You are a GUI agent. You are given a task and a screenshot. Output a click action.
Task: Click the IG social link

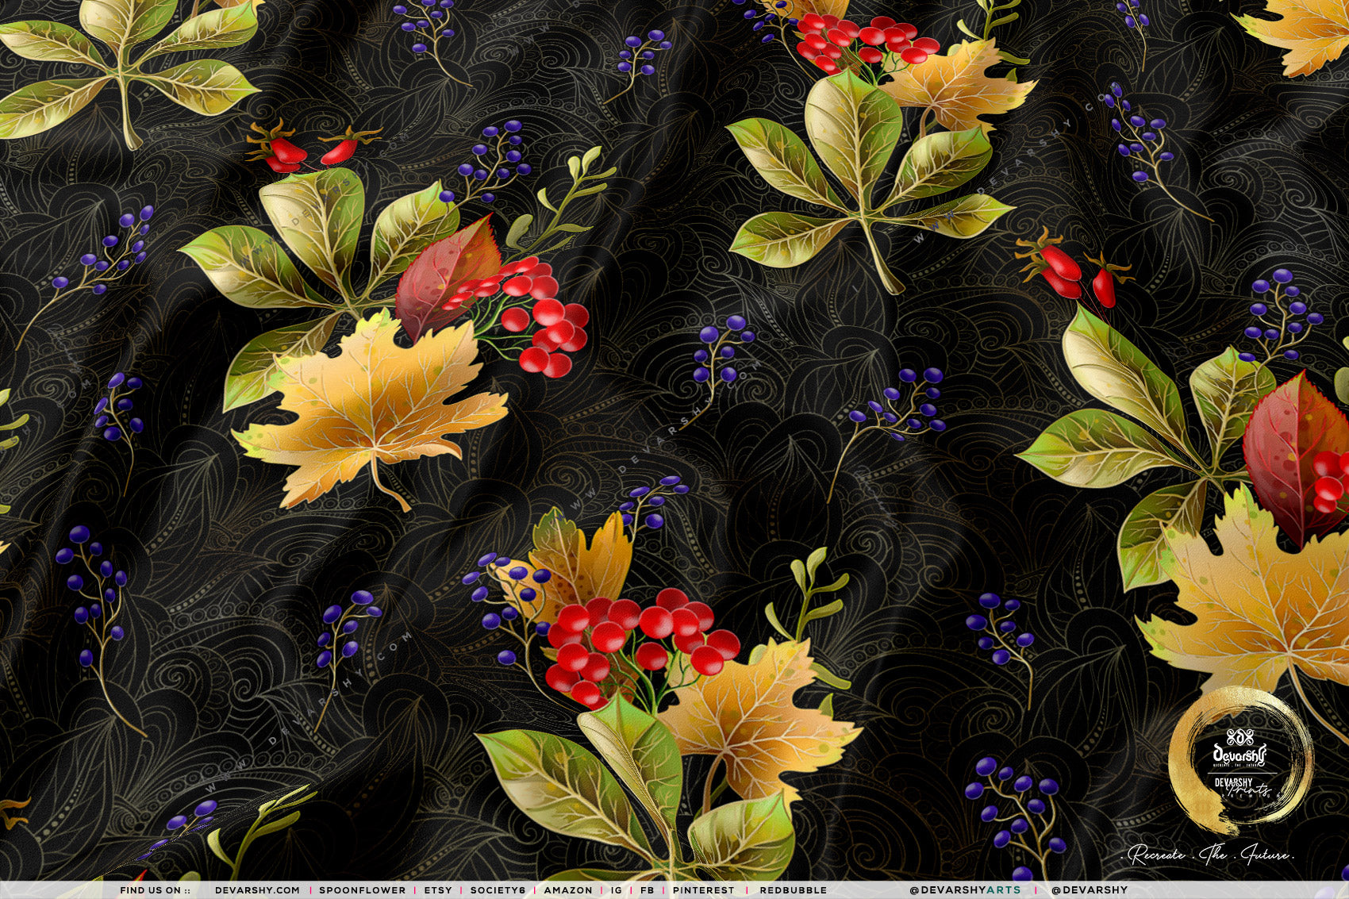click(x=617, y=890)
